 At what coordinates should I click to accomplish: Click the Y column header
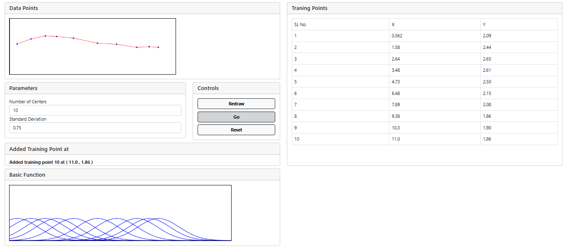[x=484, y=24]
